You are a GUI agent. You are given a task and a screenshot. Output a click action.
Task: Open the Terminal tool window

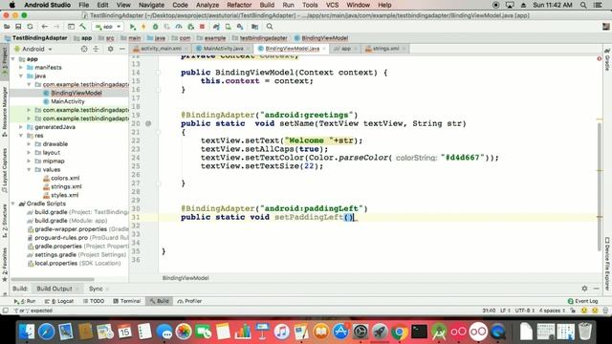[x=127, y=301]
